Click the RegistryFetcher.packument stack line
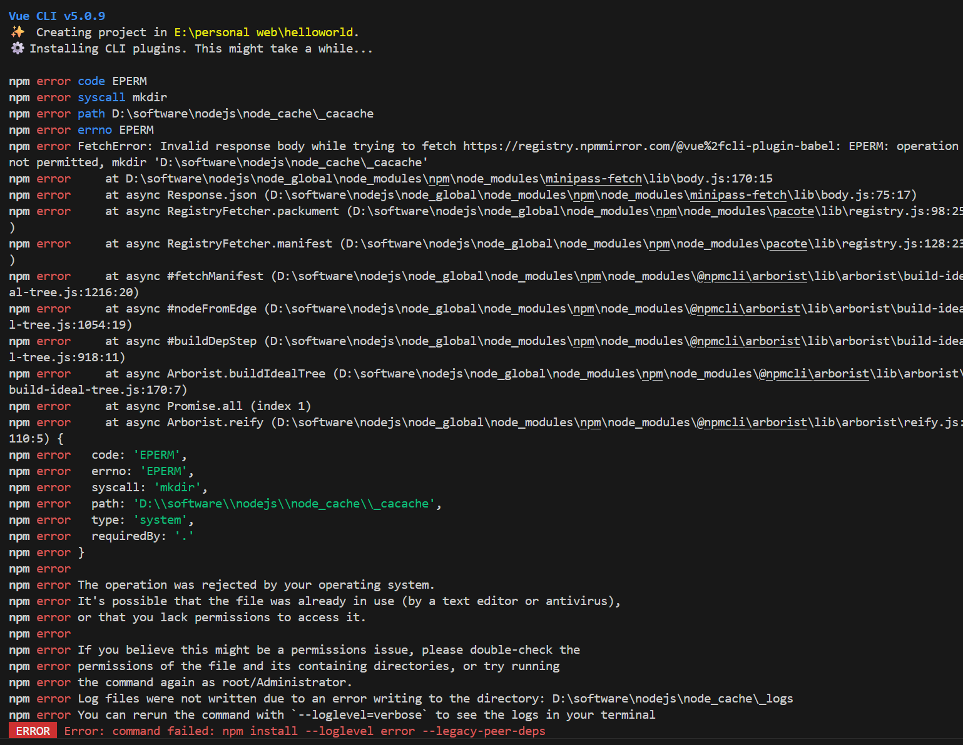This screenshot has height=745, width=963. click(x=486, y=211)
